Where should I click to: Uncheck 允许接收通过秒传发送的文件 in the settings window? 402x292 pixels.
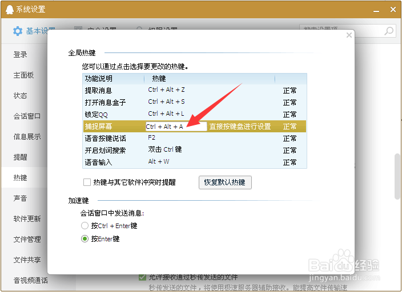[142, 277]
